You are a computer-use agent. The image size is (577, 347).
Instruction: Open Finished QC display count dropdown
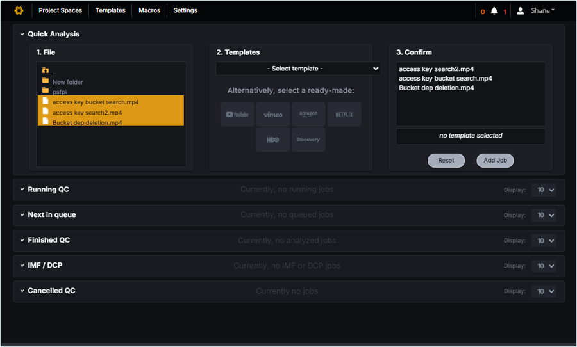[544, 241]
